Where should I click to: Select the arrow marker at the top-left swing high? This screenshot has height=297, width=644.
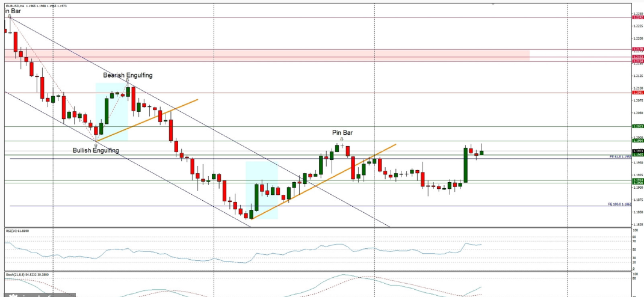tap(10, 16)
